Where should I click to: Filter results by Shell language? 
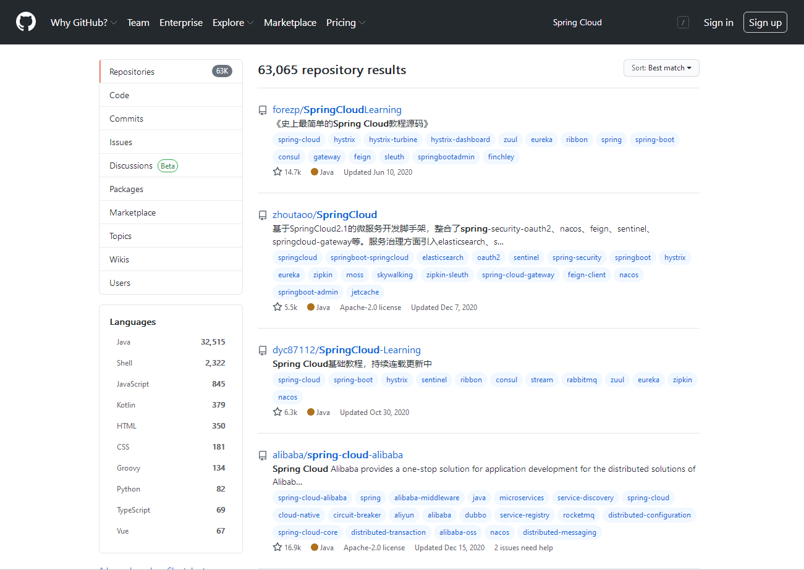[171, 363]
